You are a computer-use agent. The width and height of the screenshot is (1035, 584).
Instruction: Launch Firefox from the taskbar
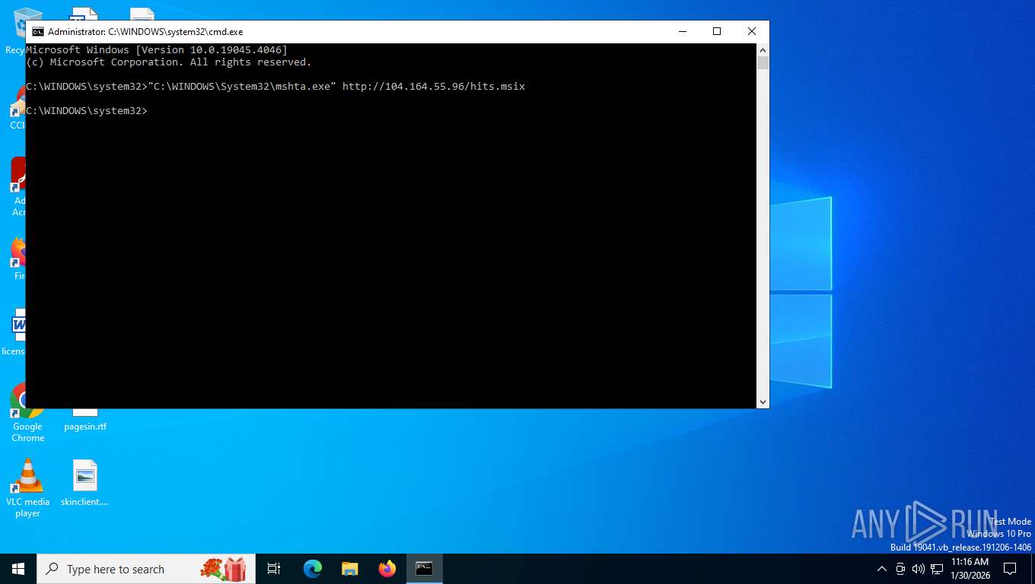pyautogui.click(x=387, y=569)
